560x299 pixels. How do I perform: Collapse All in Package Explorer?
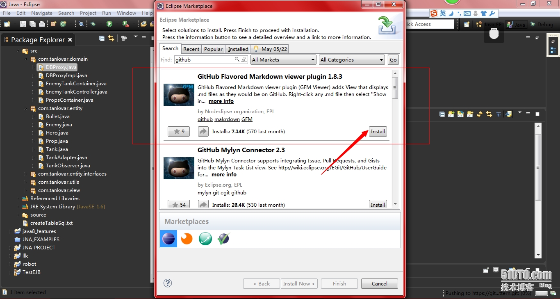pyautogui.click(x=102, y=38)
